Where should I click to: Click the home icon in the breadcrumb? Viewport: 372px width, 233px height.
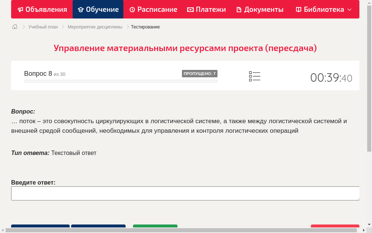pos(14,27)
